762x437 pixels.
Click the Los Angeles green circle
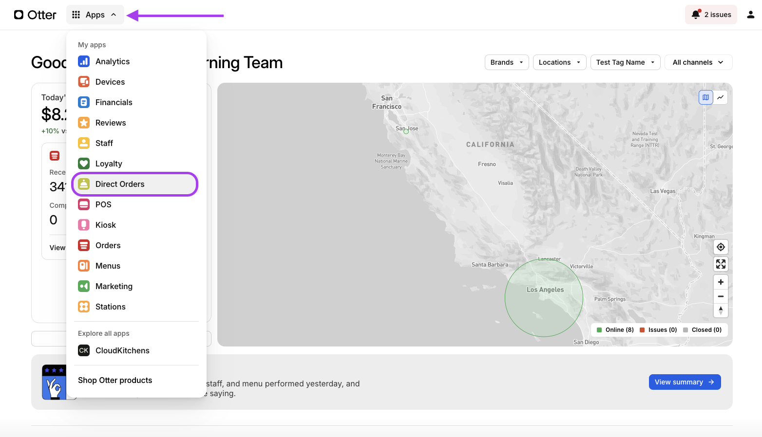point(544,298)
